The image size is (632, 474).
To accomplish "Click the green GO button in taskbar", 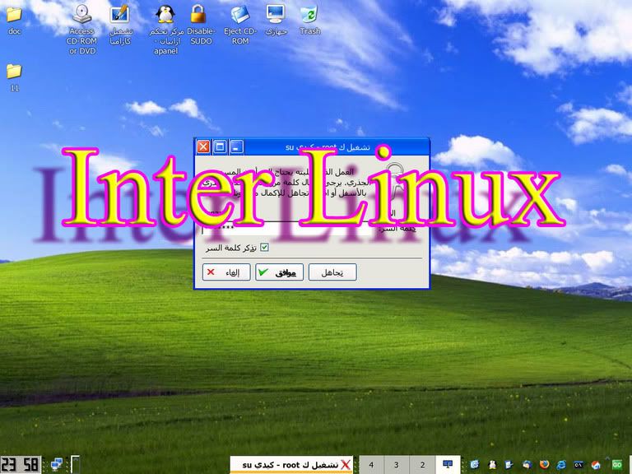I will coord(617,465).
